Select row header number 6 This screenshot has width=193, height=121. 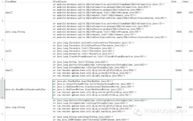[2, 89]
